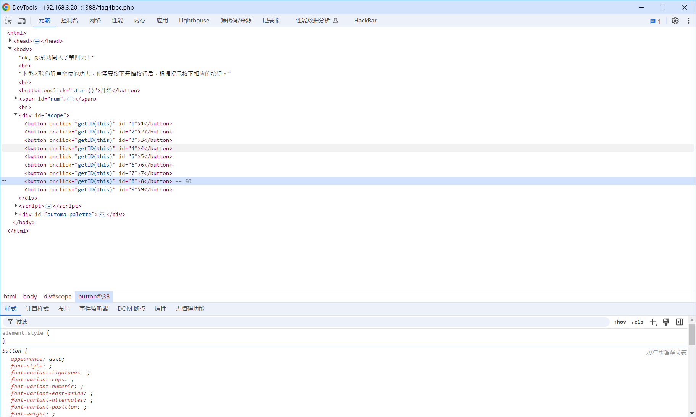696x417 pixels.
Task: Open the 源代码/来源 tab
Action: pos(236,21)
